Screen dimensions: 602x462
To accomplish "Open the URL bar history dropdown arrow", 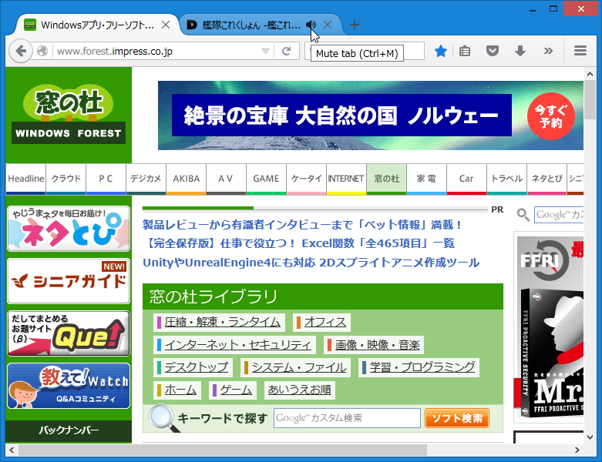I will point(265,51).
